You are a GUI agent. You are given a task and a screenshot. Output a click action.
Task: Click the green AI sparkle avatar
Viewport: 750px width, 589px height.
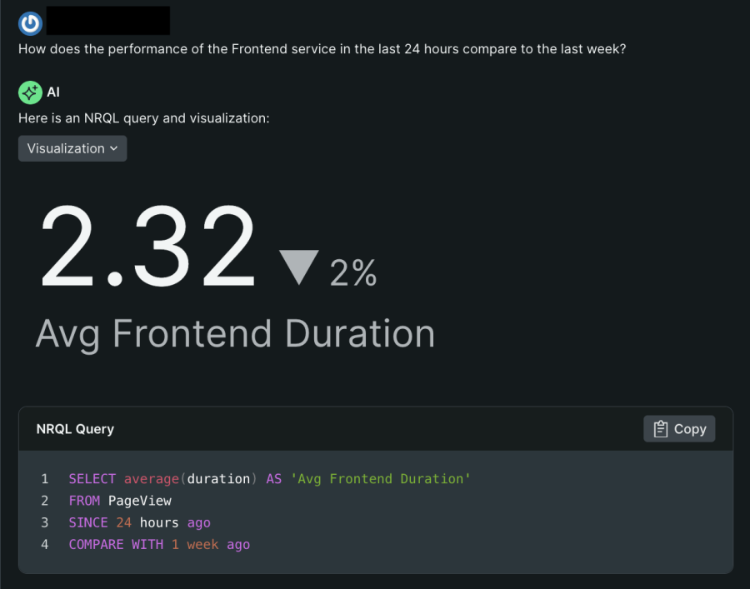[30, 92]
